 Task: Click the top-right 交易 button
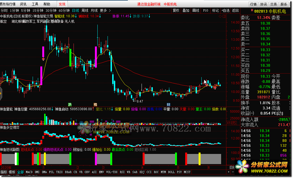point(273,4)
